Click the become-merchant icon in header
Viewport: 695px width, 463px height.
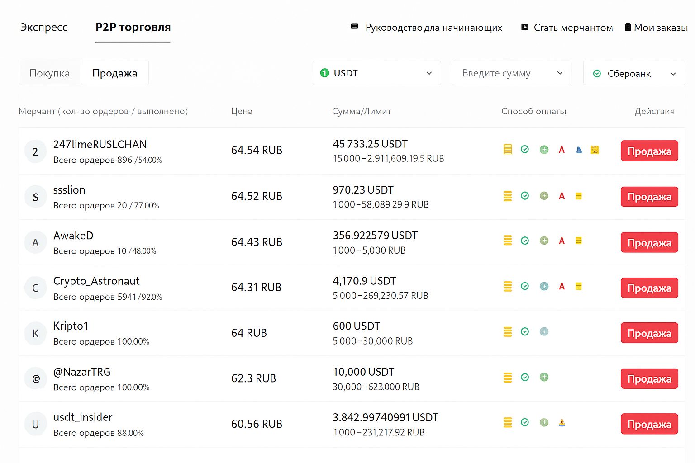pos(525,27)
